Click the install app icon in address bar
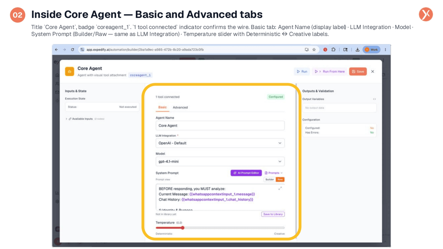 click(x=307, y=50)
